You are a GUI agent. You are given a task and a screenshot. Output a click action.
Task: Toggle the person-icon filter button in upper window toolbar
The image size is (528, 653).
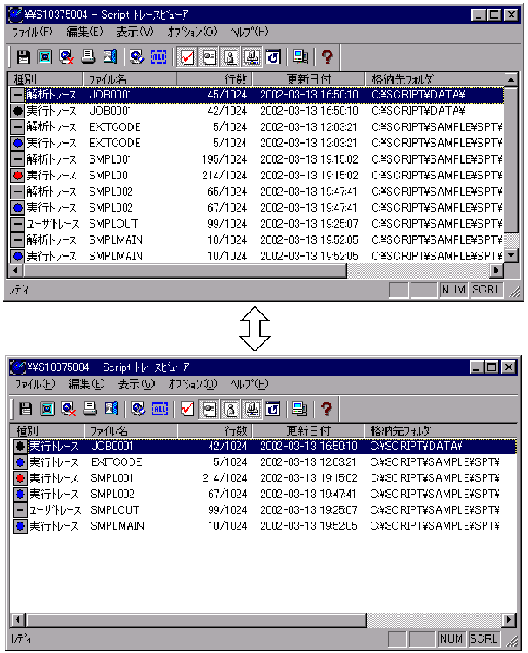click(x=231, y=57)
